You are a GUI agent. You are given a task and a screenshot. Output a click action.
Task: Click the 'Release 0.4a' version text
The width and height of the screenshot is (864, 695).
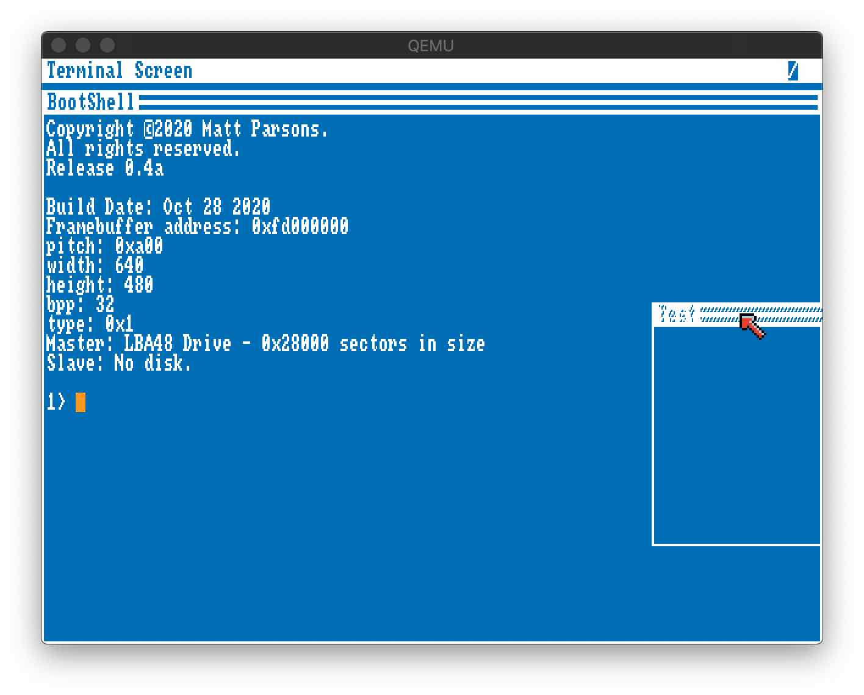click(x=105, y=168)
